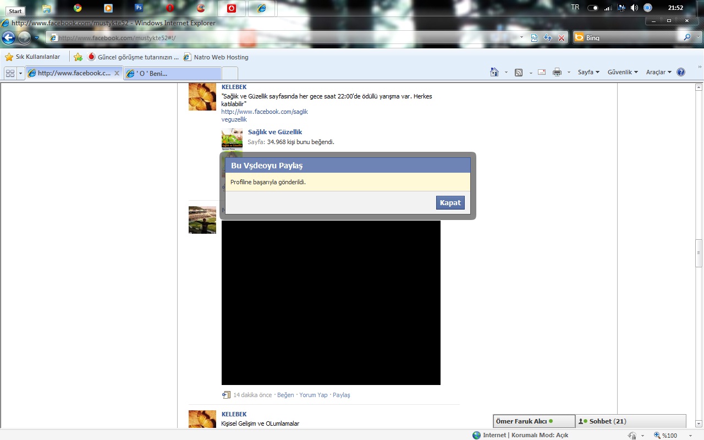Viewport: 704px width, 440px height.
Task: Click the Read Mail envelope icon
Action: pos(542,72)
